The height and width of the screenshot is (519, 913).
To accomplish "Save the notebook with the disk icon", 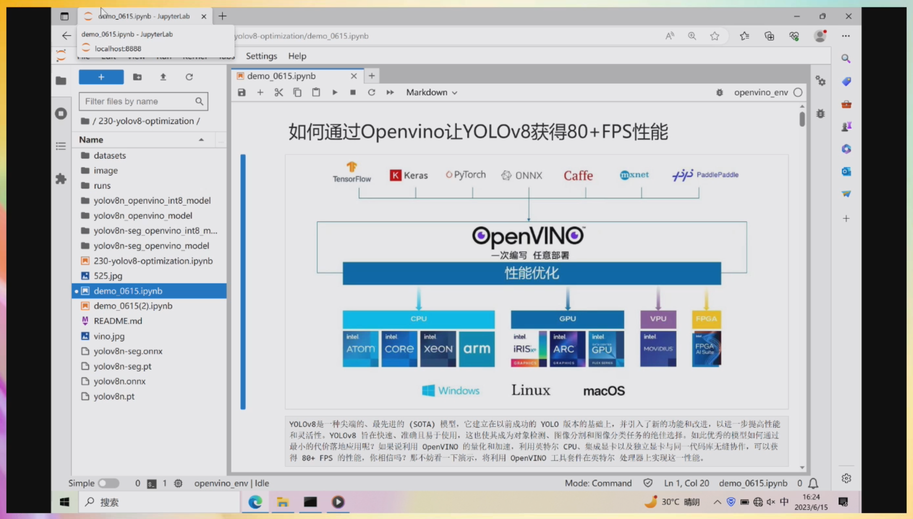I will [x=242, y=93].
